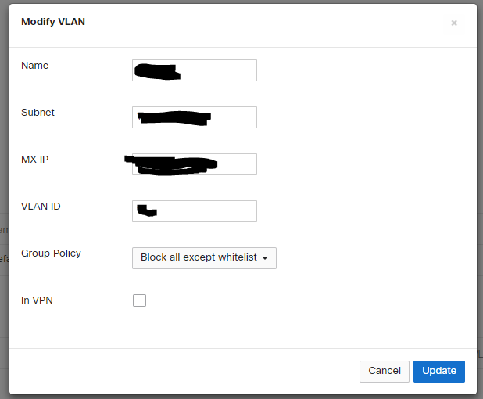Click the redacted value in the Name field
Viewport: 483px width, 399px height.
coord(157,73)
